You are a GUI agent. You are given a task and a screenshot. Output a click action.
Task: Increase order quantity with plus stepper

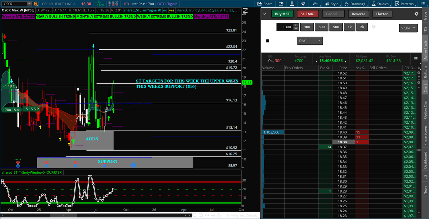(x=296, y=25)
